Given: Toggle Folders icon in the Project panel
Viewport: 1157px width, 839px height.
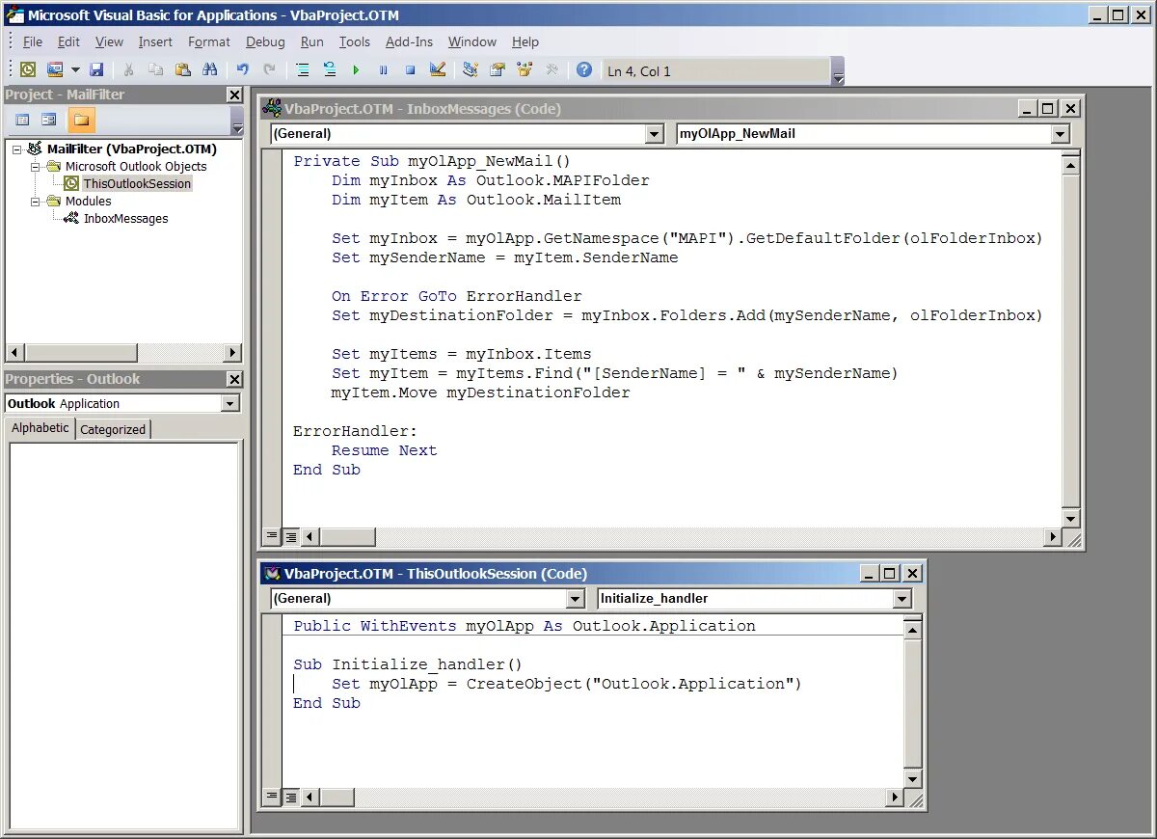Looking at the screenshot, I should point(81,120).
